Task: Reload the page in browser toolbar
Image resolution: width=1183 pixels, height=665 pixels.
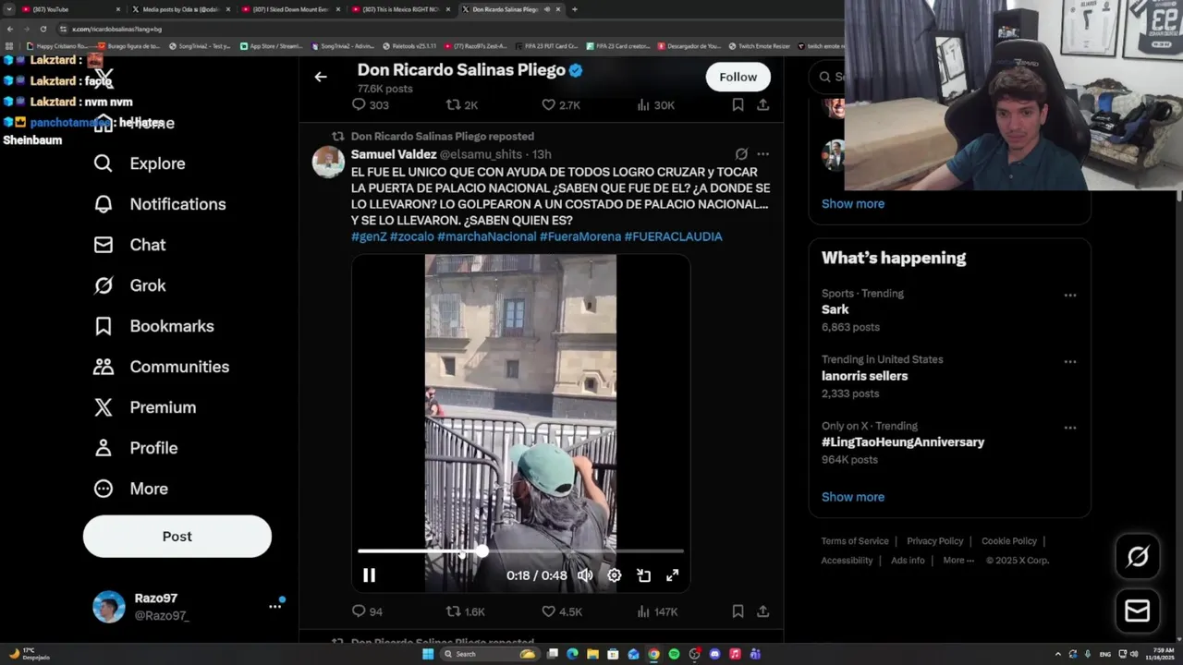Action: (x=43, y=29)
